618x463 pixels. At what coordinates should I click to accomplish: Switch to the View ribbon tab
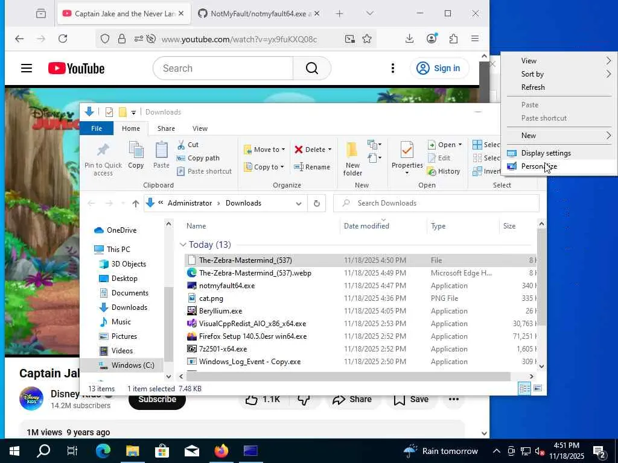(x=200, y=128)
